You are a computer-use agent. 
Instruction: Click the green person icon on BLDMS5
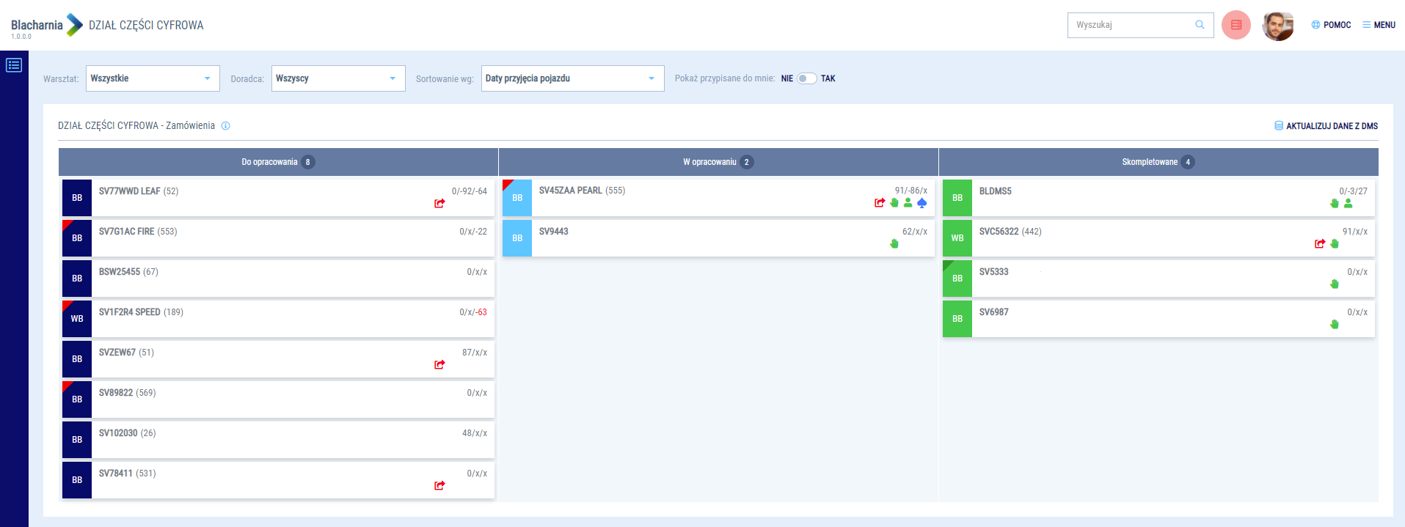click(x=1349, y=204)
